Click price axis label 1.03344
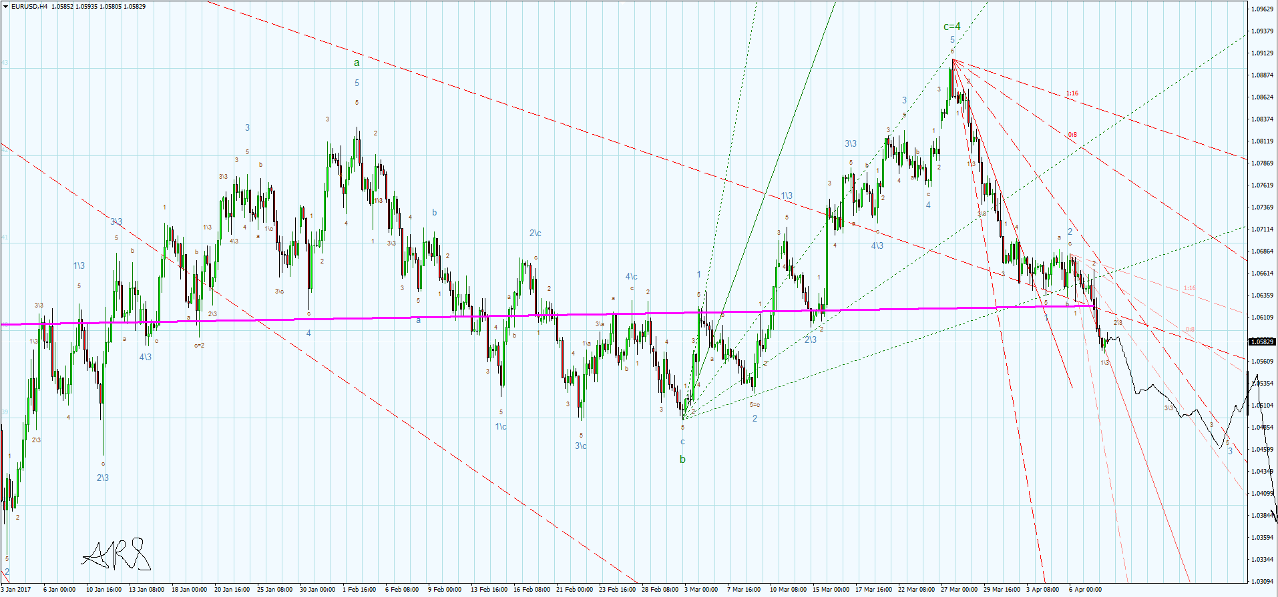 point(1263,560)
